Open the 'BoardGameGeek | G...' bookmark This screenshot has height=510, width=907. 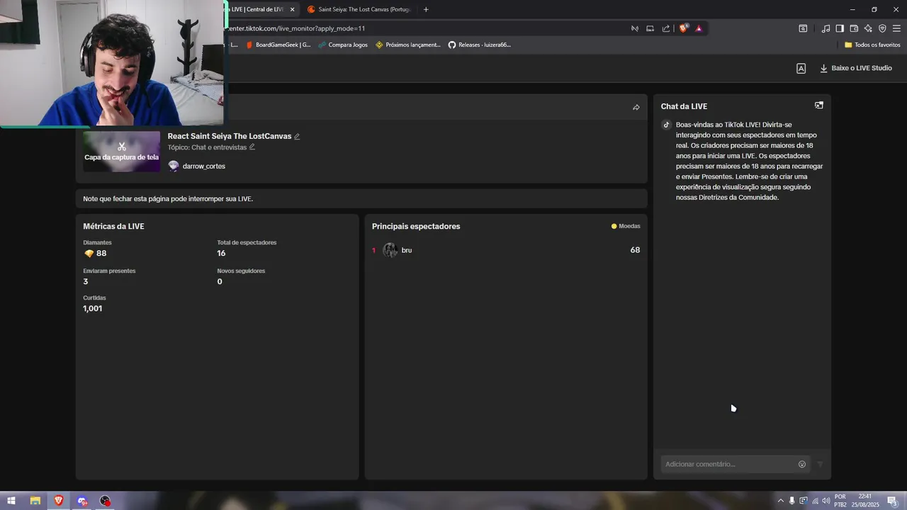click(x=278, y=45)
